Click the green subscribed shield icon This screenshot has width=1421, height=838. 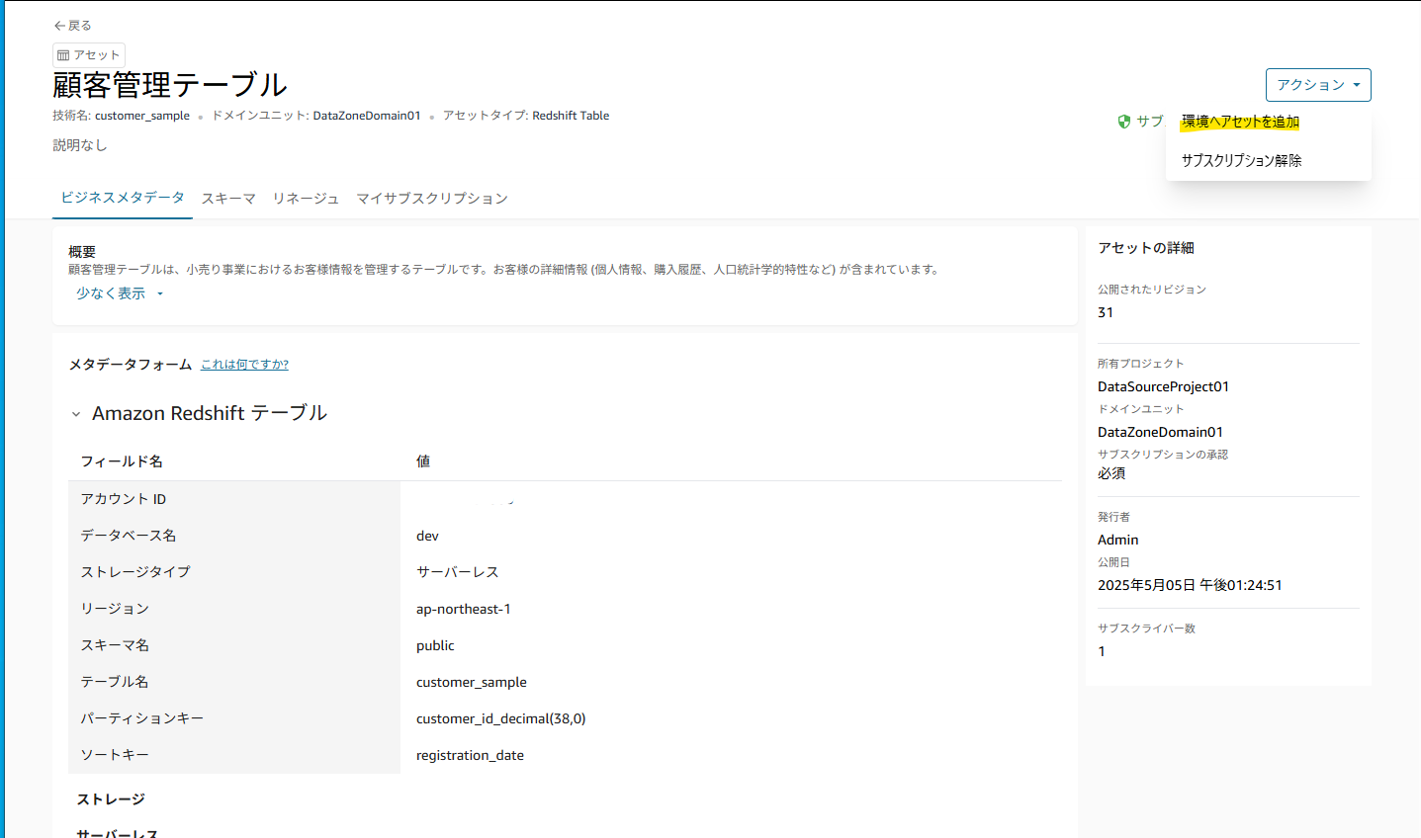1124,121
